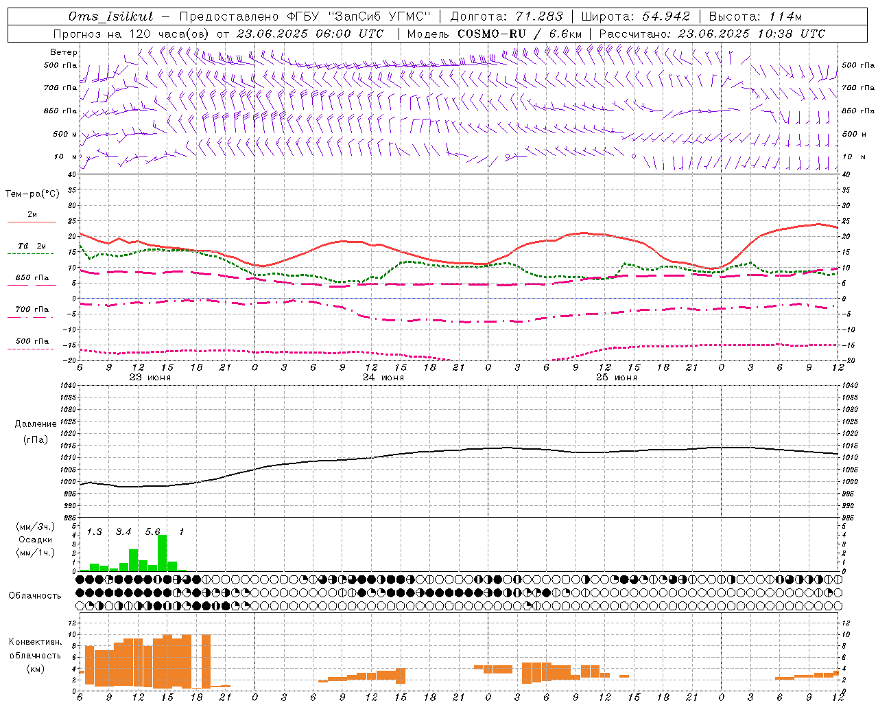Click the Td 2м dew point legend label
The width and height of the screenshot is (878, 703).
(32, 246)
